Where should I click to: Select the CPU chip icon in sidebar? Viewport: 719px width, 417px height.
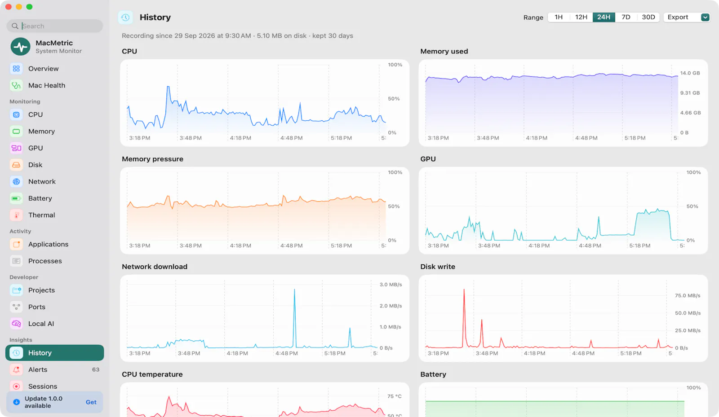tap(16, 114)
